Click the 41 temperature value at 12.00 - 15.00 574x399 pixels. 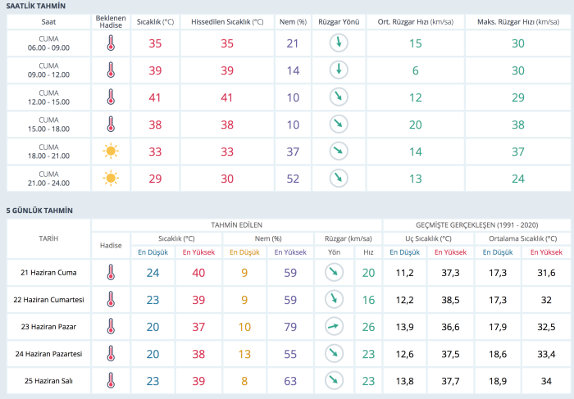(x=155, y=97)
